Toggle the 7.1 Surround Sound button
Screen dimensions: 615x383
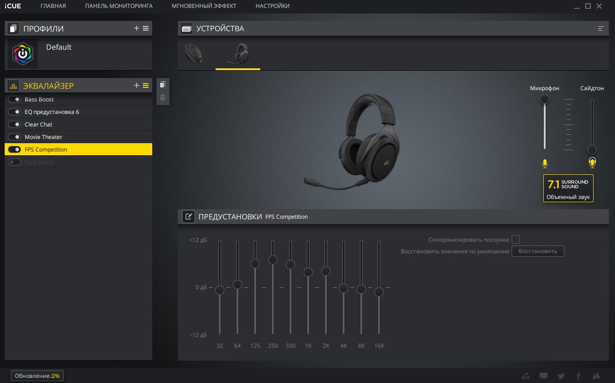click(x=568, y=188)
